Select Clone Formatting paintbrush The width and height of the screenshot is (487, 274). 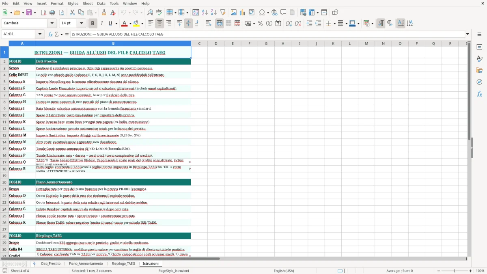tap(104, 13)
